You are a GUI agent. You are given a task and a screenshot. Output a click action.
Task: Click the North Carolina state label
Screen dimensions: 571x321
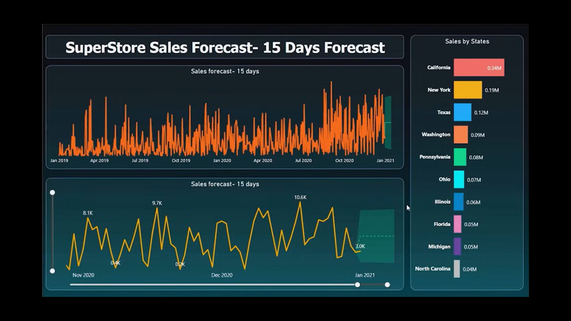pyautogui.click(x=433, y=269)
